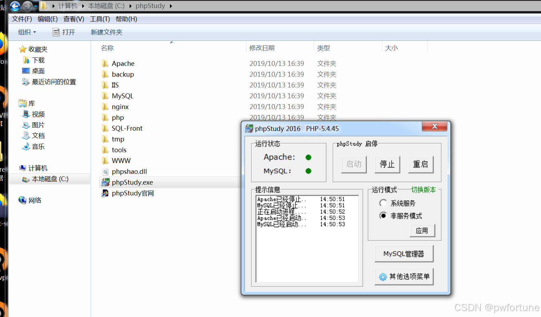Viewport: 541px width, 317px height.
Task: Click the 重启 button
Action: (x=421, y=164)
